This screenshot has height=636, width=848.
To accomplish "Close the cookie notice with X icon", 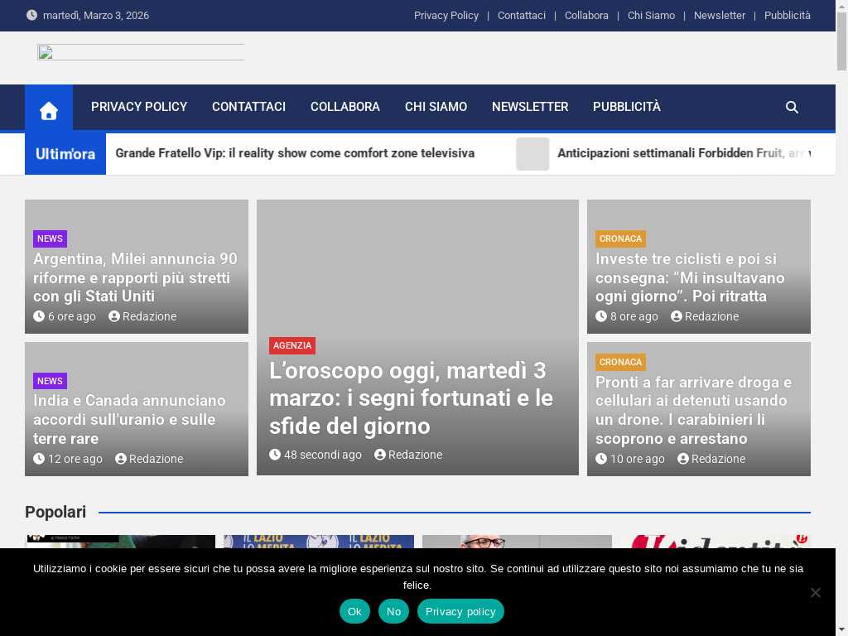I will tap(815, 592).
